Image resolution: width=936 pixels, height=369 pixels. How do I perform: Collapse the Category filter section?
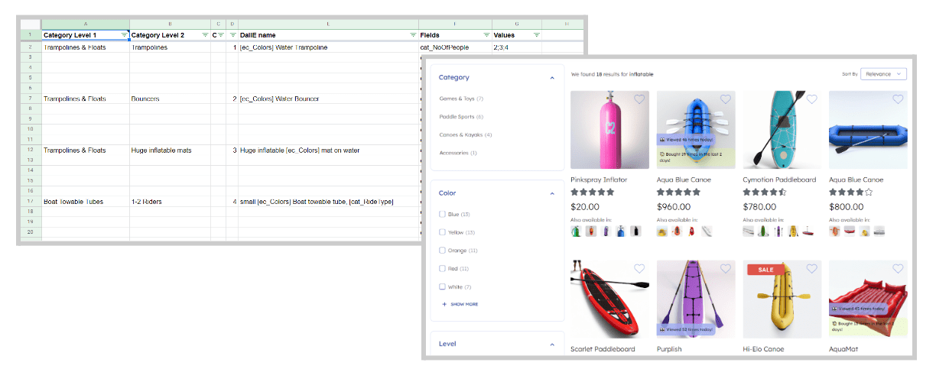551,78
